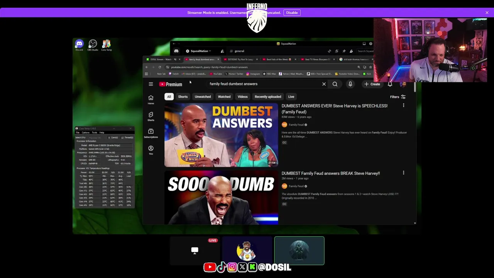The height and width of the screenshot is (278, 494).
Task: Open Discord inbox icon in title bar
Action: [x=364, y=44]
